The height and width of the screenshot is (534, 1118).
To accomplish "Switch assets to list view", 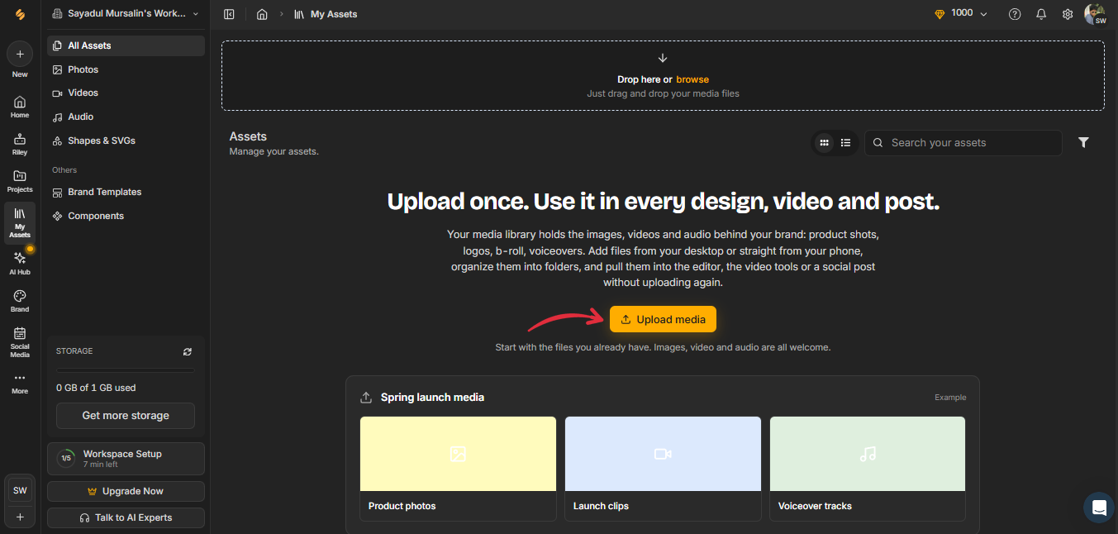I will pyautogui.click(x=845, y=143).
